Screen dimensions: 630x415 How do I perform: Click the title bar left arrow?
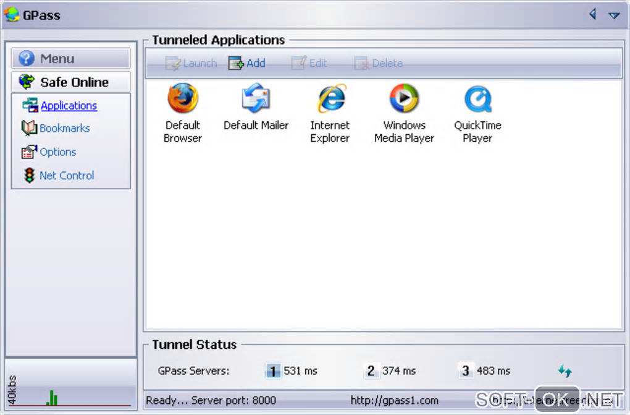593,14
